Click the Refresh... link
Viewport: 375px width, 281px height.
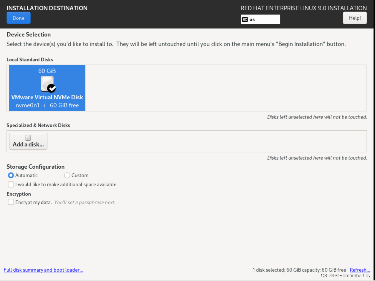360,270
